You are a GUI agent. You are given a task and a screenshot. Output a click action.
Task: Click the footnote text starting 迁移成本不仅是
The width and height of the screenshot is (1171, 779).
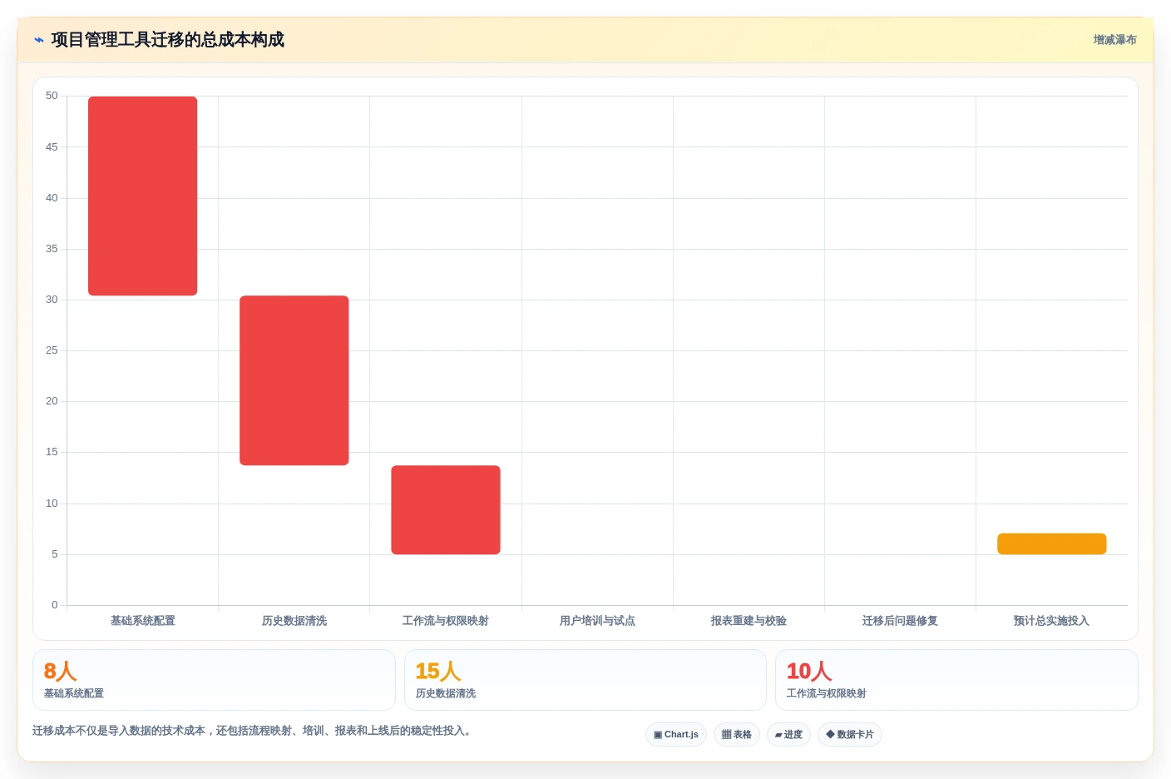click(254, 731)
